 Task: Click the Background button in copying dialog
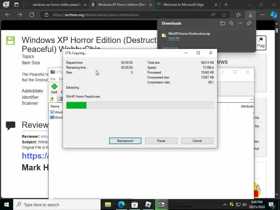pyautogui.click(x=125, y=141)
